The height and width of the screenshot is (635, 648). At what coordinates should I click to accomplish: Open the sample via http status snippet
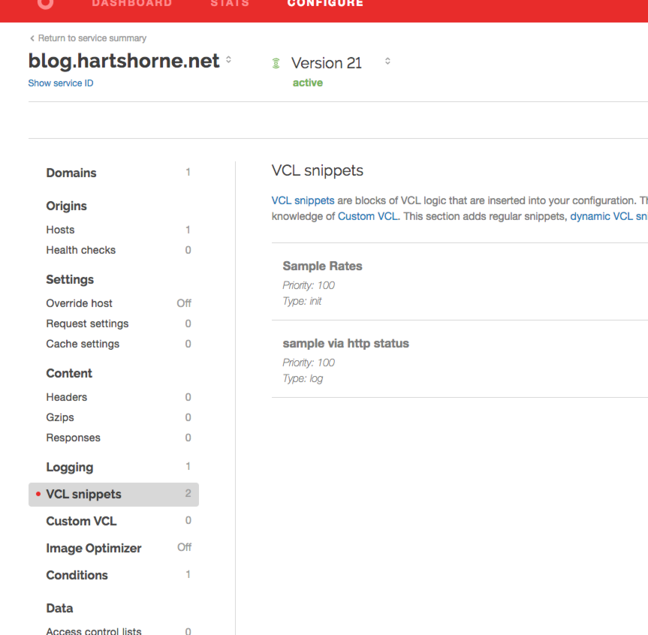346,343
